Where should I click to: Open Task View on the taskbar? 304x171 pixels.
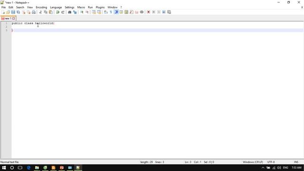coord(20,168)
